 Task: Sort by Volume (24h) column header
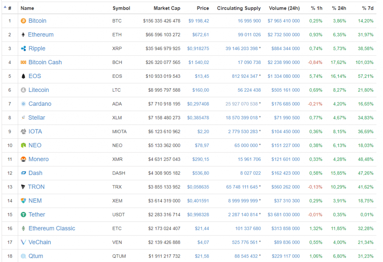click(x=284, y=8)
